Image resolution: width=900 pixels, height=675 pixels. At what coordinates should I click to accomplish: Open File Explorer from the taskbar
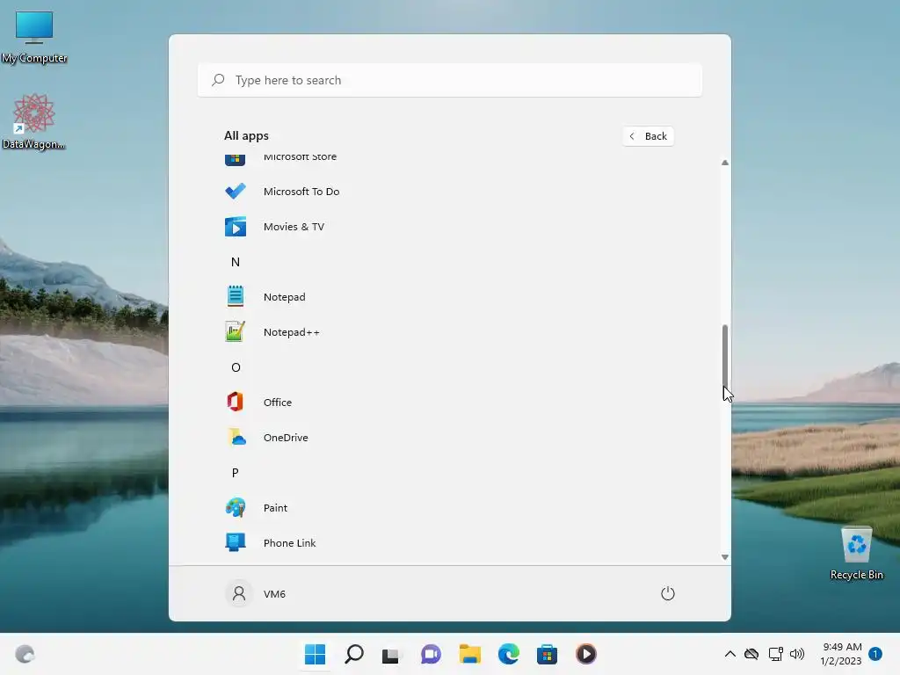tap(469, 654)
